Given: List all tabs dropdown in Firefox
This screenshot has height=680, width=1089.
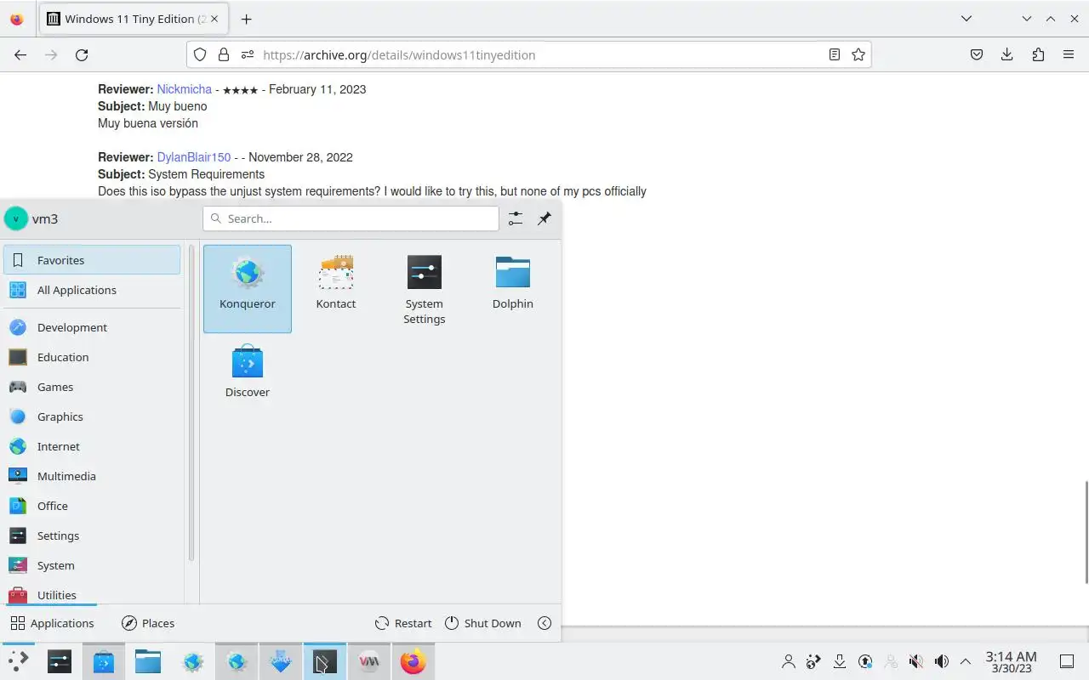Looking at the screenshot, I should 966,19.
